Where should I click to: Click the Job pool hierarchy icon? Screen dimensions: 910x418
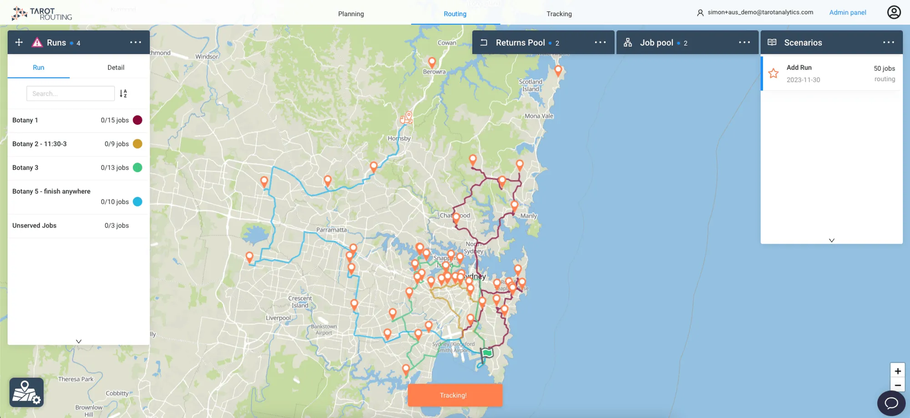(x=628, y=42)
